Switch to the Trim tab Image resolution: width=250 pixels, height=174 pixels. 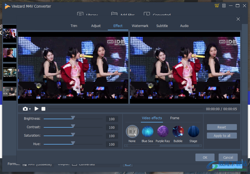pyautogui.click(x=74, y=26)
